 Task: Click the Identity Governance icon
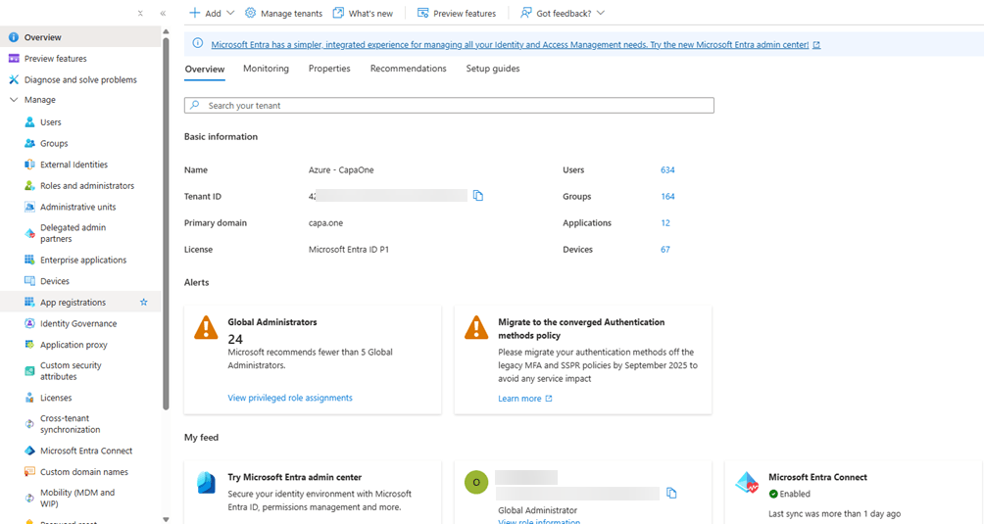29,323
